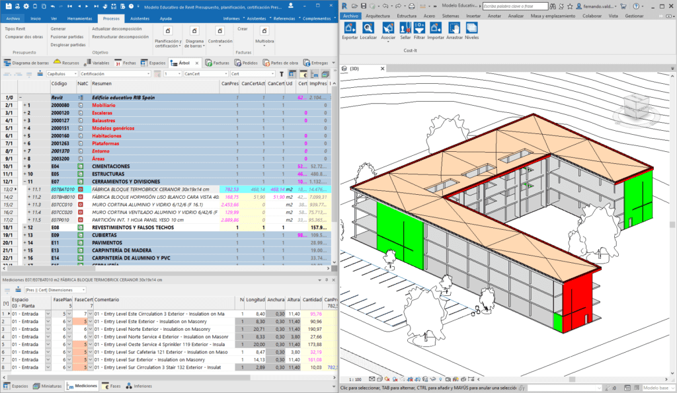
Task: Select the Localizar magnifier tool
Action: click(x=368, y=28)
